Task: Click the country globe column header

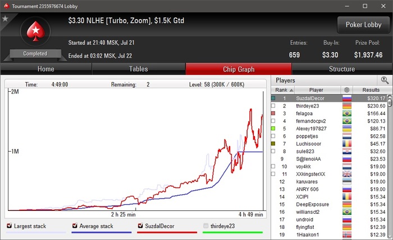Action: click(x=347, y=90)
